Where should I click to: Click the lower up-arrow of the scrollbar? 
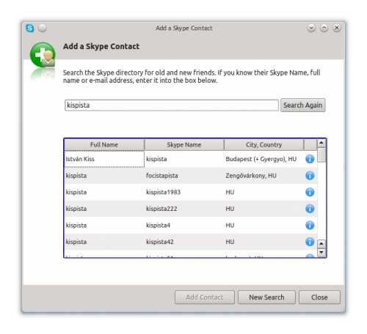click(321, 244)
